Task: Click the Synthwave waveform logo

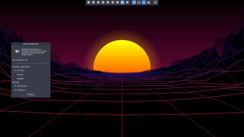Action: [x=17, y=51]
